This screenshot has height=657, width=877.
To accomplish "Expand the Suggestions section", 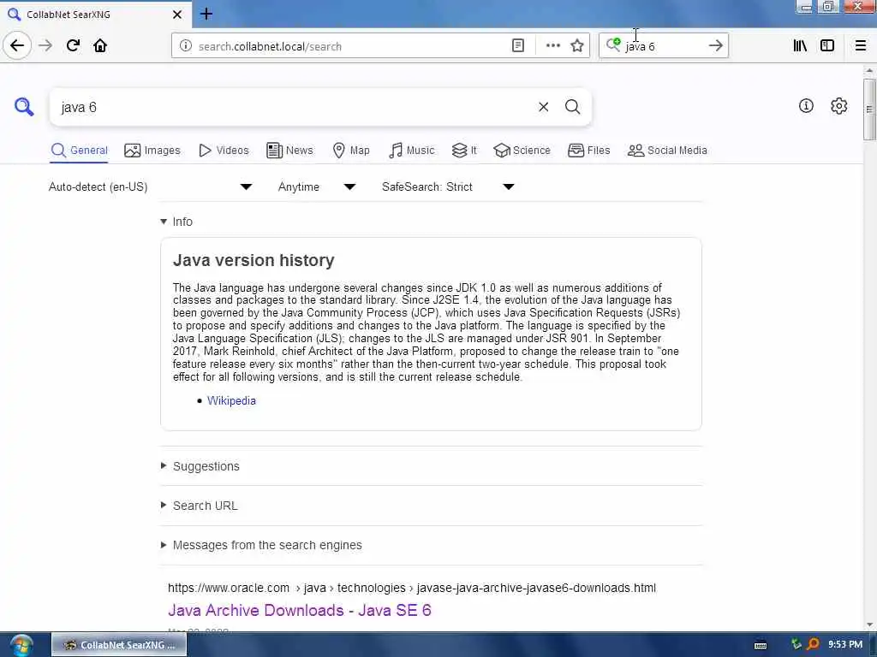I will (x=200, y=466).
